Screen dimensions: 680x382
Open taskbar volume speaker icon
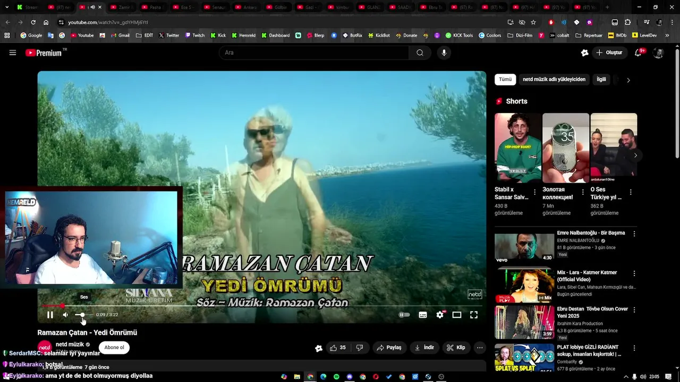(643, 377)
